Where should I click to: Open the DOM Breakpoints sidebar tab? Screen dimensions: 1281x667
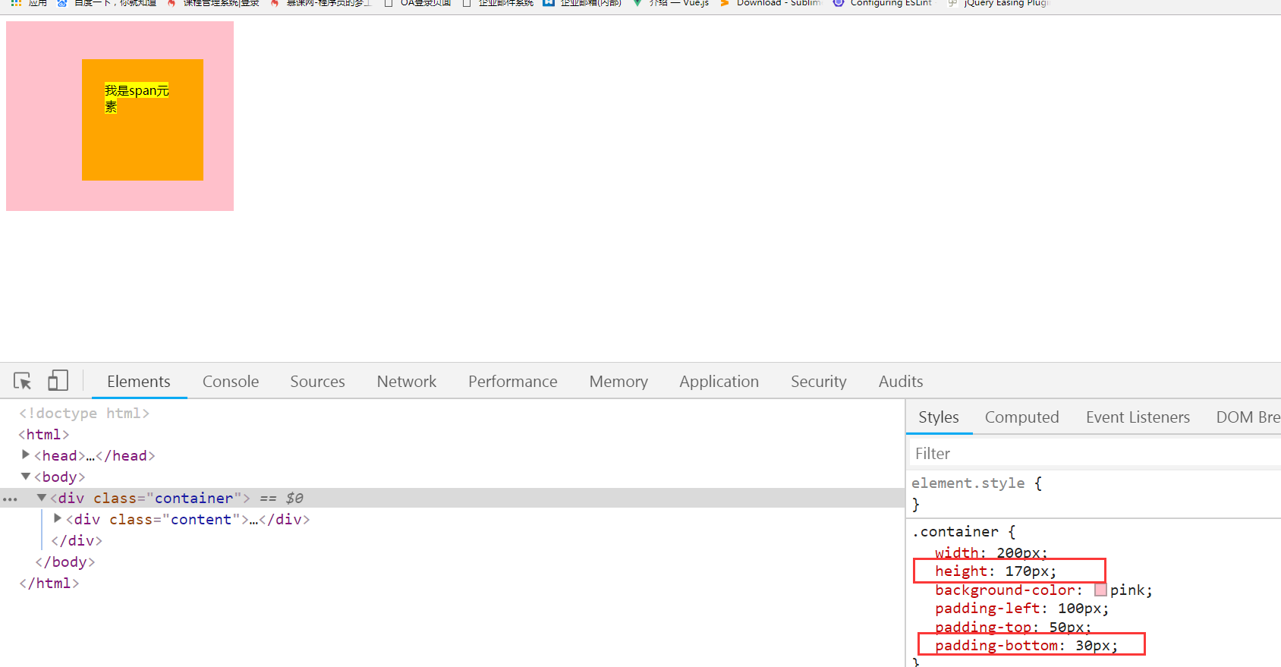click(1248, 417)
